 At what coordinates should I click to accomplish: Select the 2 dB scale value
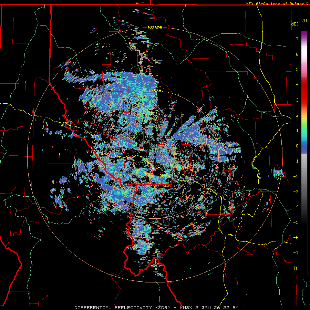(297, 115)
